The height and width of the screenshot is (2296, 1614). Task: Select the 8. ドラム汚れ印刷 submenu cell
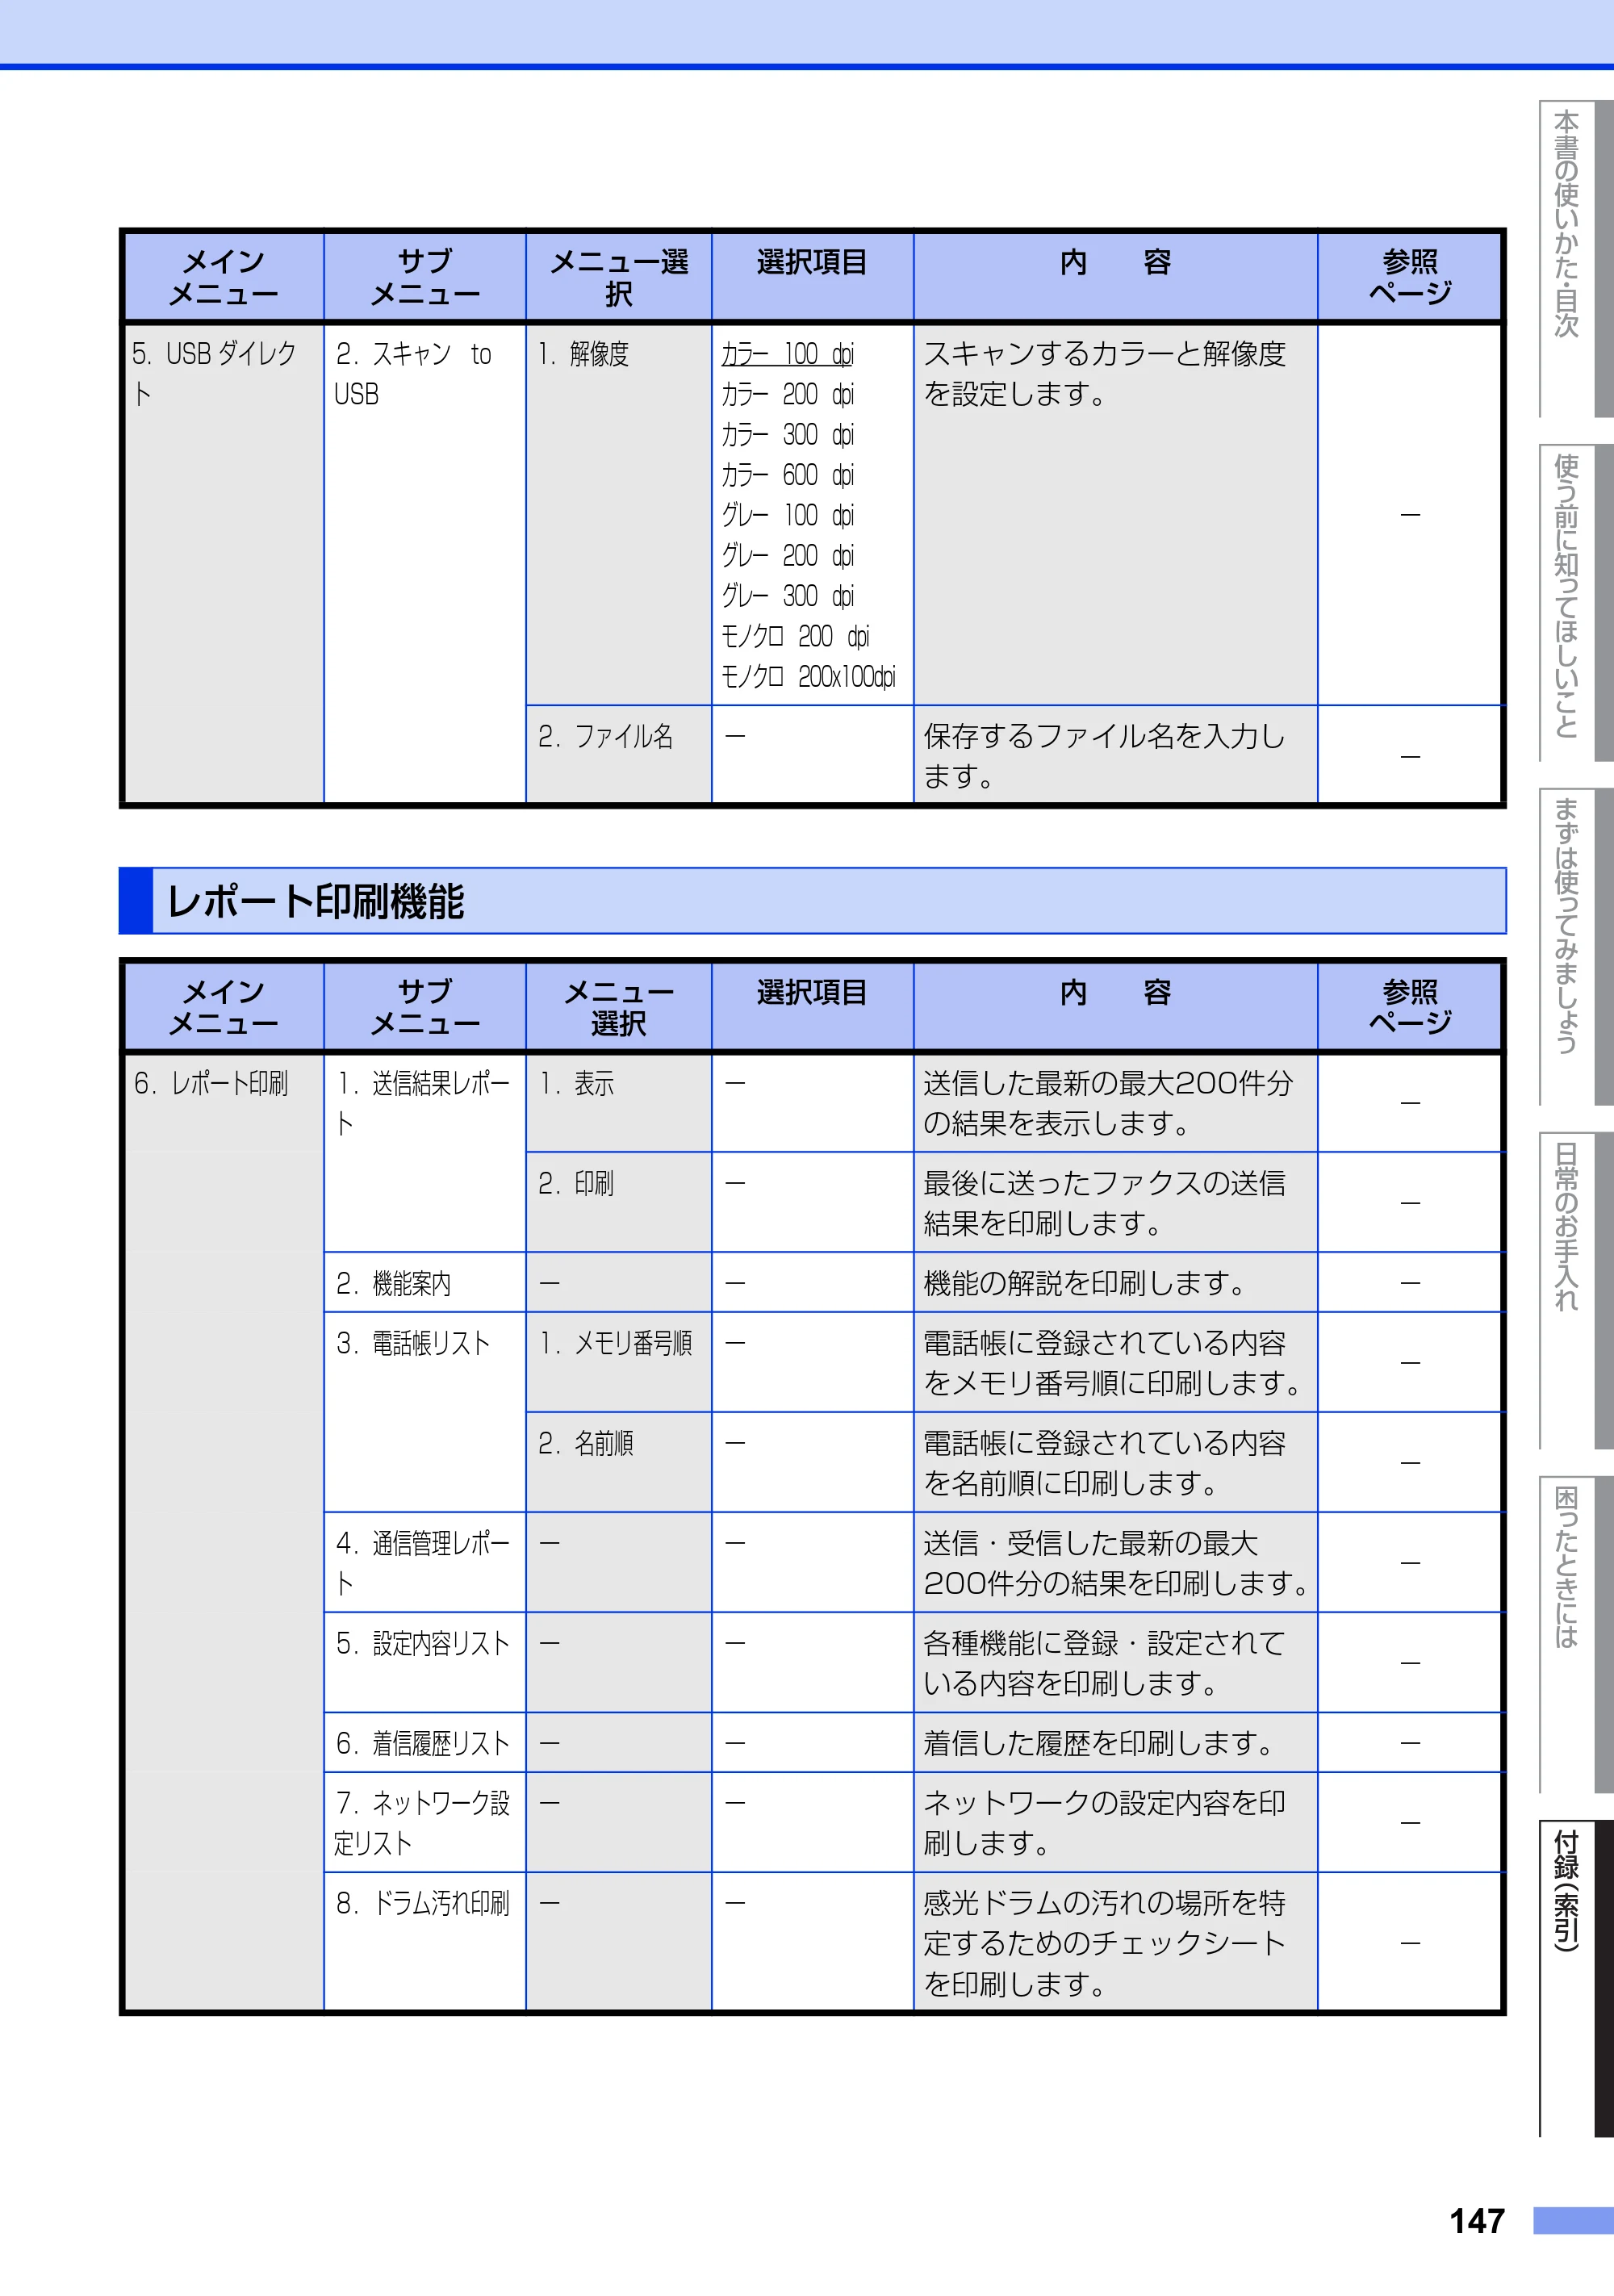425,1942
